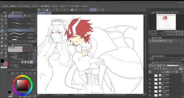Select the Hand move tool

pyautogui.click(x=6, y=16)
